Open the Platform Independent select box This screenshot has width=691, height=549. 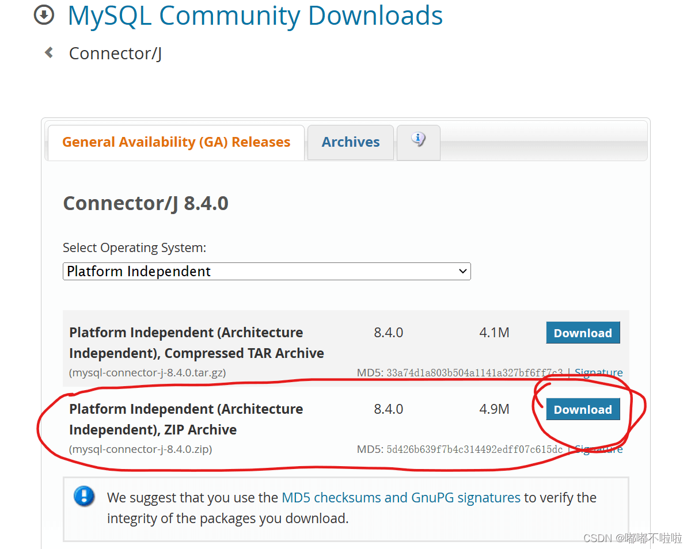[x=267, y=272]
